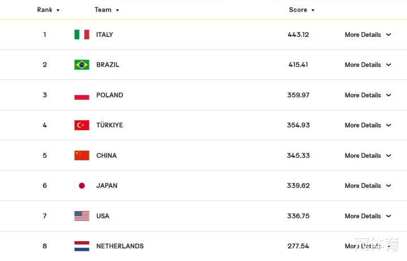Expand Brazil's More Details chevron
This screenshot has width=407, height=261.
[388, 65]
